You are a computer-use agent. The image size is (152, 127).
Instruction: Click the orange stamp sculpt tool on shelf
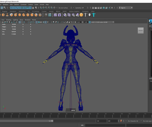(7, 15)
